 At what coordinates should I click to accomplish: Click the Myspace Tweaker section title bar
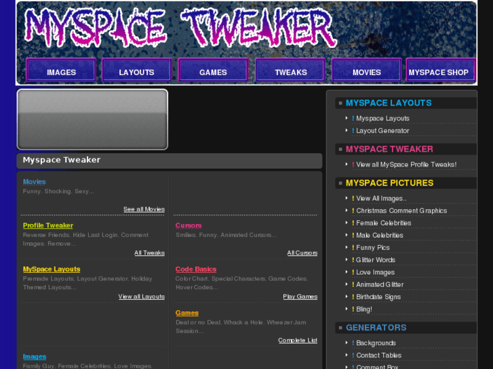(170, 160)
